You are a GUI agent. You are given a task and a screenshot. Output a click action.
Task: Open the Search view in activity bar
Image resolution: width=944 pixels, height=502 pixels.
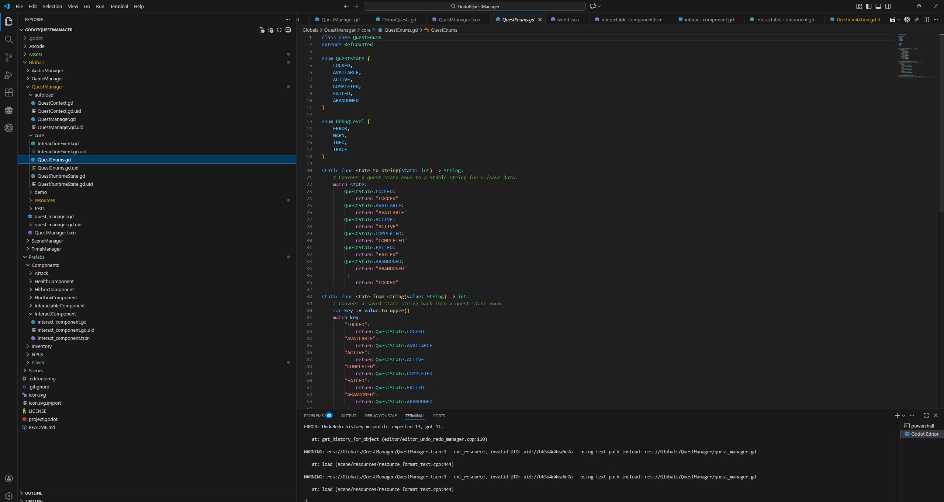click(x=9, y=39)
